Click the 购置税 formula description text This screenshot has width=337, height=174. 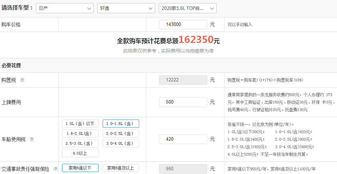[265, 80]
